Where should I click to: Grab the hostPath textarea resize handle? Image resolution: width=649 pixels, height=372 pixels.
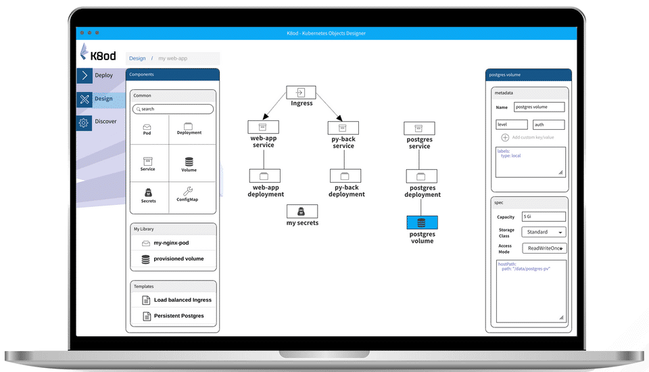[x=562, y=318]
